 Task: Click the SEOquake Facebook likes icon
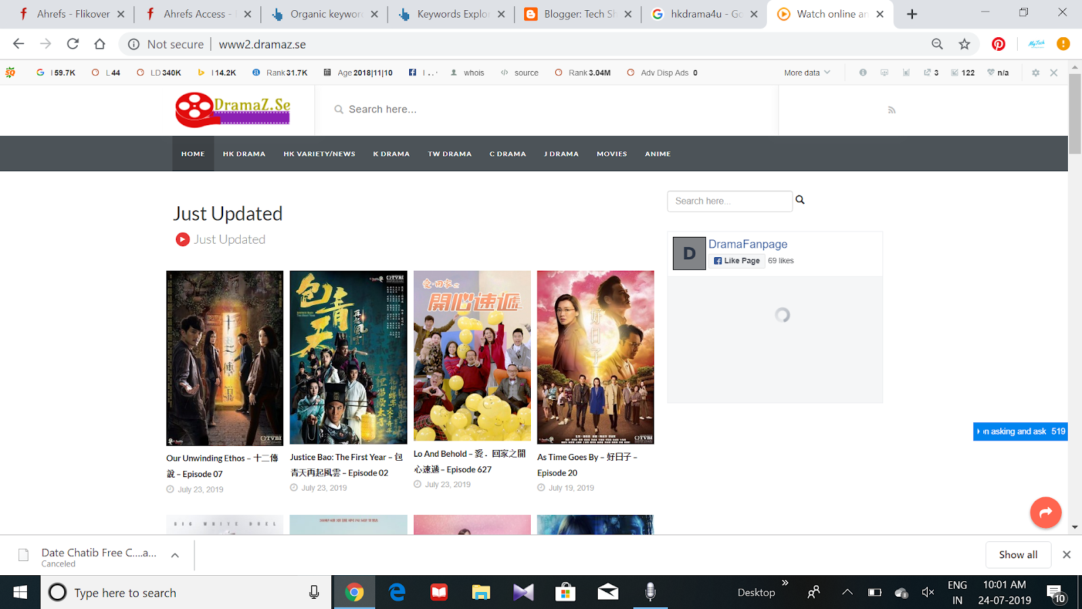point(413,72)
